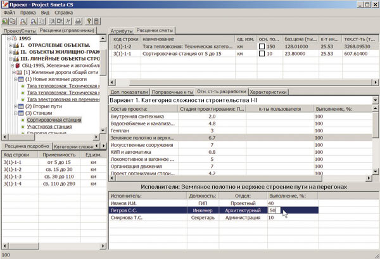Click the factory icon of II. ОБЪЕКТЫ ЖИЛИЩНО-ГРАЖ

tap(16, 52)
